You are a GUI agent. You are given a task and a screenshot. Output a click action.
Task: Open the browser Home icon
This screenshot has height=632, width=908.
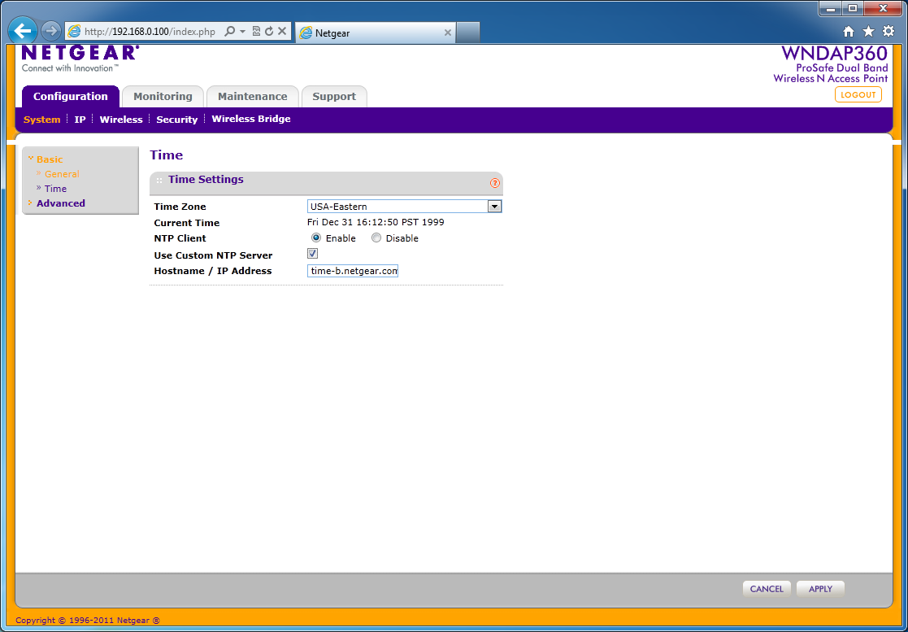tap(849, 31)
